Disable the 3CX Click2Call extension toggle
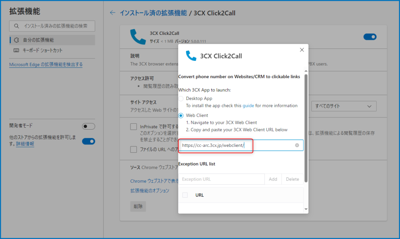The height and width of the screenshot is (239, 400). click(370, 37)
